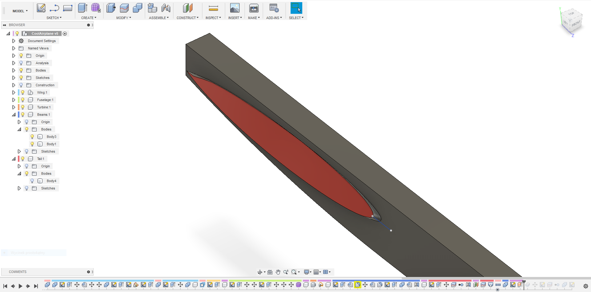Image resolution: width=591 pixels, height=292 pixels.
Task: Collapse the Beams:1 component
Action: coord(14,115)
